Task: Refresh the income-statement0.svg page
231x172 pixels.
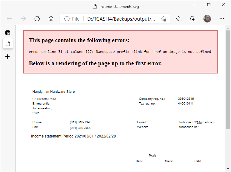Action: pyautogui.click(x=37, y=19)
